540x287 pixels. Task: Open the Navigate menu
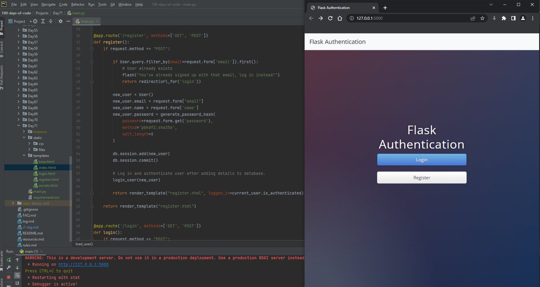click(49, 4)
